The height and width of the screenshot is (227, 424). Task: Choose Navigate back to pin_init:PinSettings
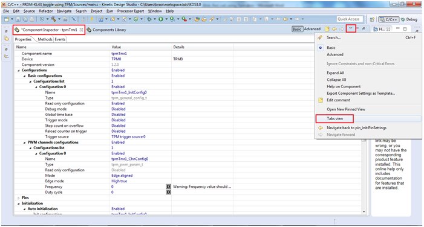point(356,128)
